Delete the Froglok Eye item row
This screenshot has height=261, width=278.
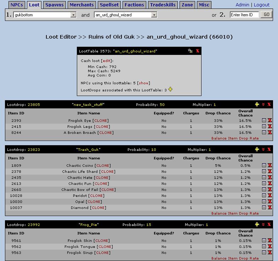coord(270,120)
